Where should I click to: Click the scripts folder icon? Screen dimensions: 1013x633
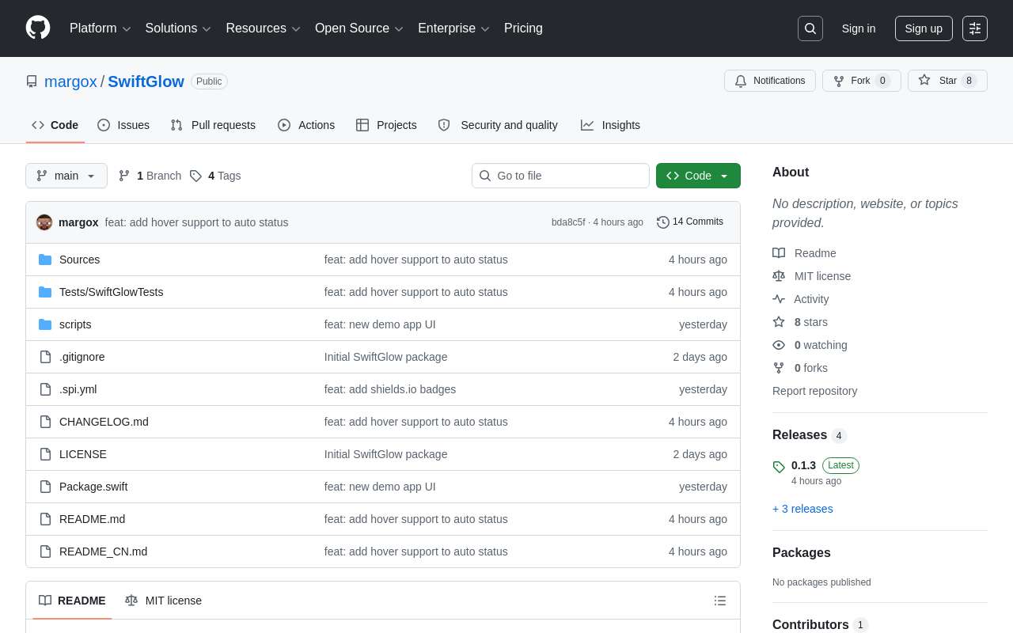click(45, 324)
